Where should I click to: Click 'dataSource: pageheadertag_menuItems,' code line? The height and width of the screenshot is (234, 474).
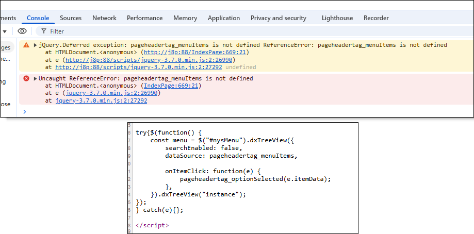pos(231,156)
